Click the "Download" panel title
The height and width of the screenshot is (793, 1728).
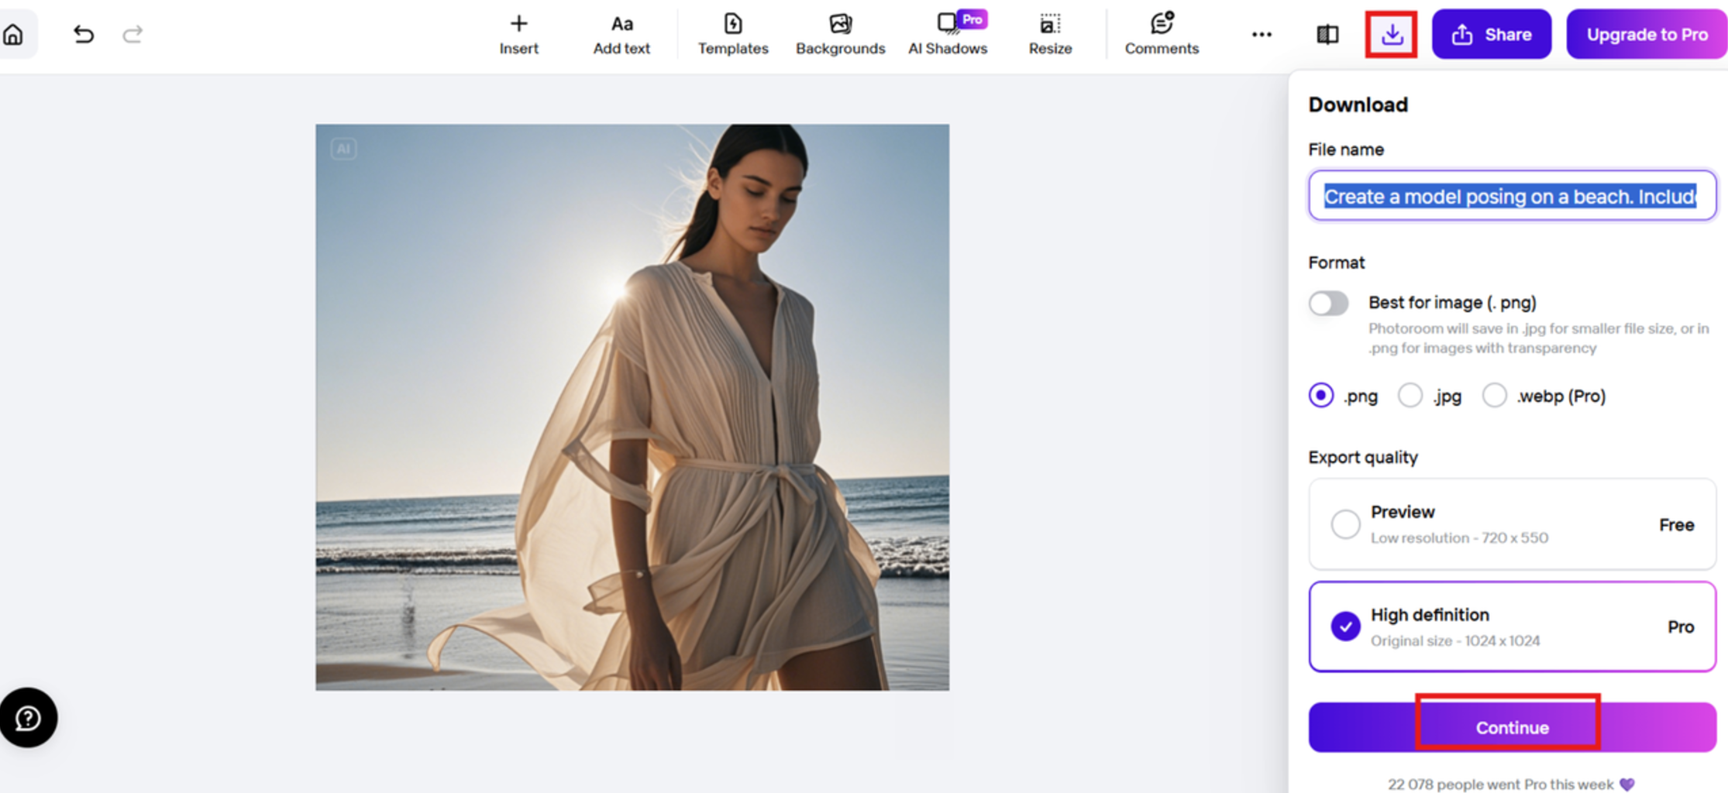(1358, 105)
